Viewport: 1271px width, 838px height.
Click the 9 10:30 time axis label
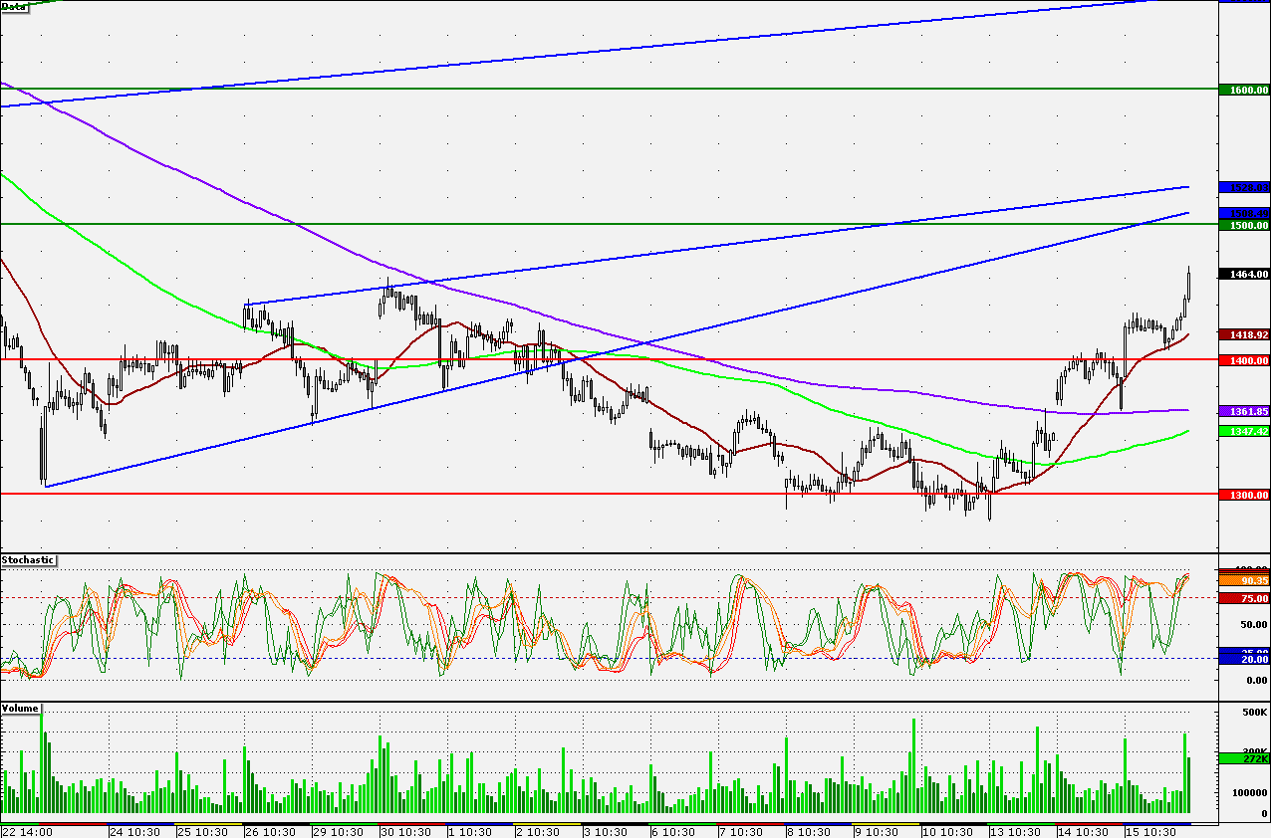pyautogui.click(x=877, y=831)
